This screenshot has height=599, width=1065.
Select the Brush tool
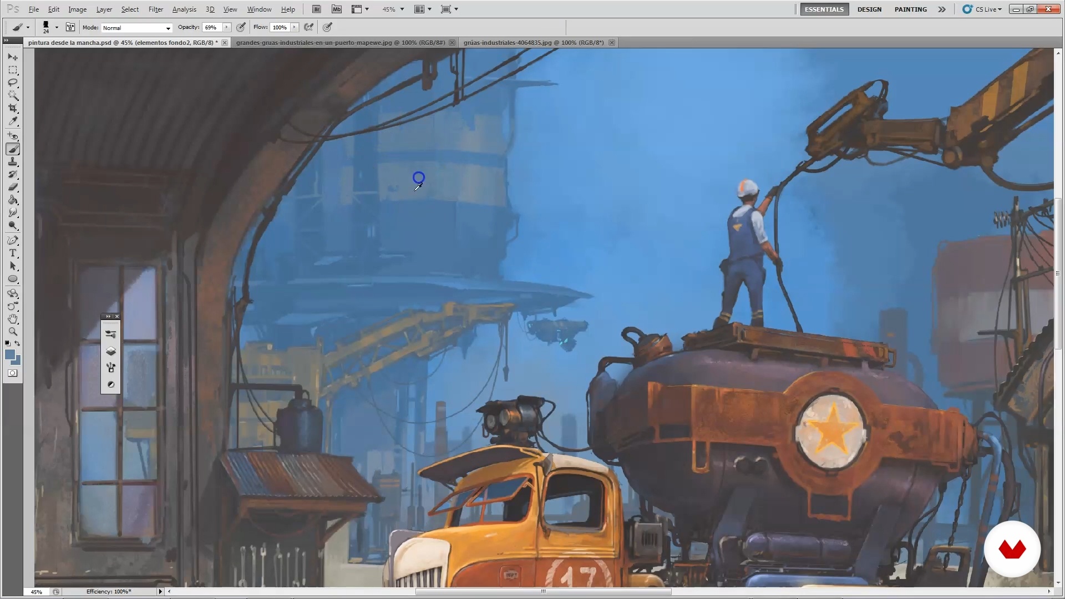pyautogui.click(x=13, y=149)
